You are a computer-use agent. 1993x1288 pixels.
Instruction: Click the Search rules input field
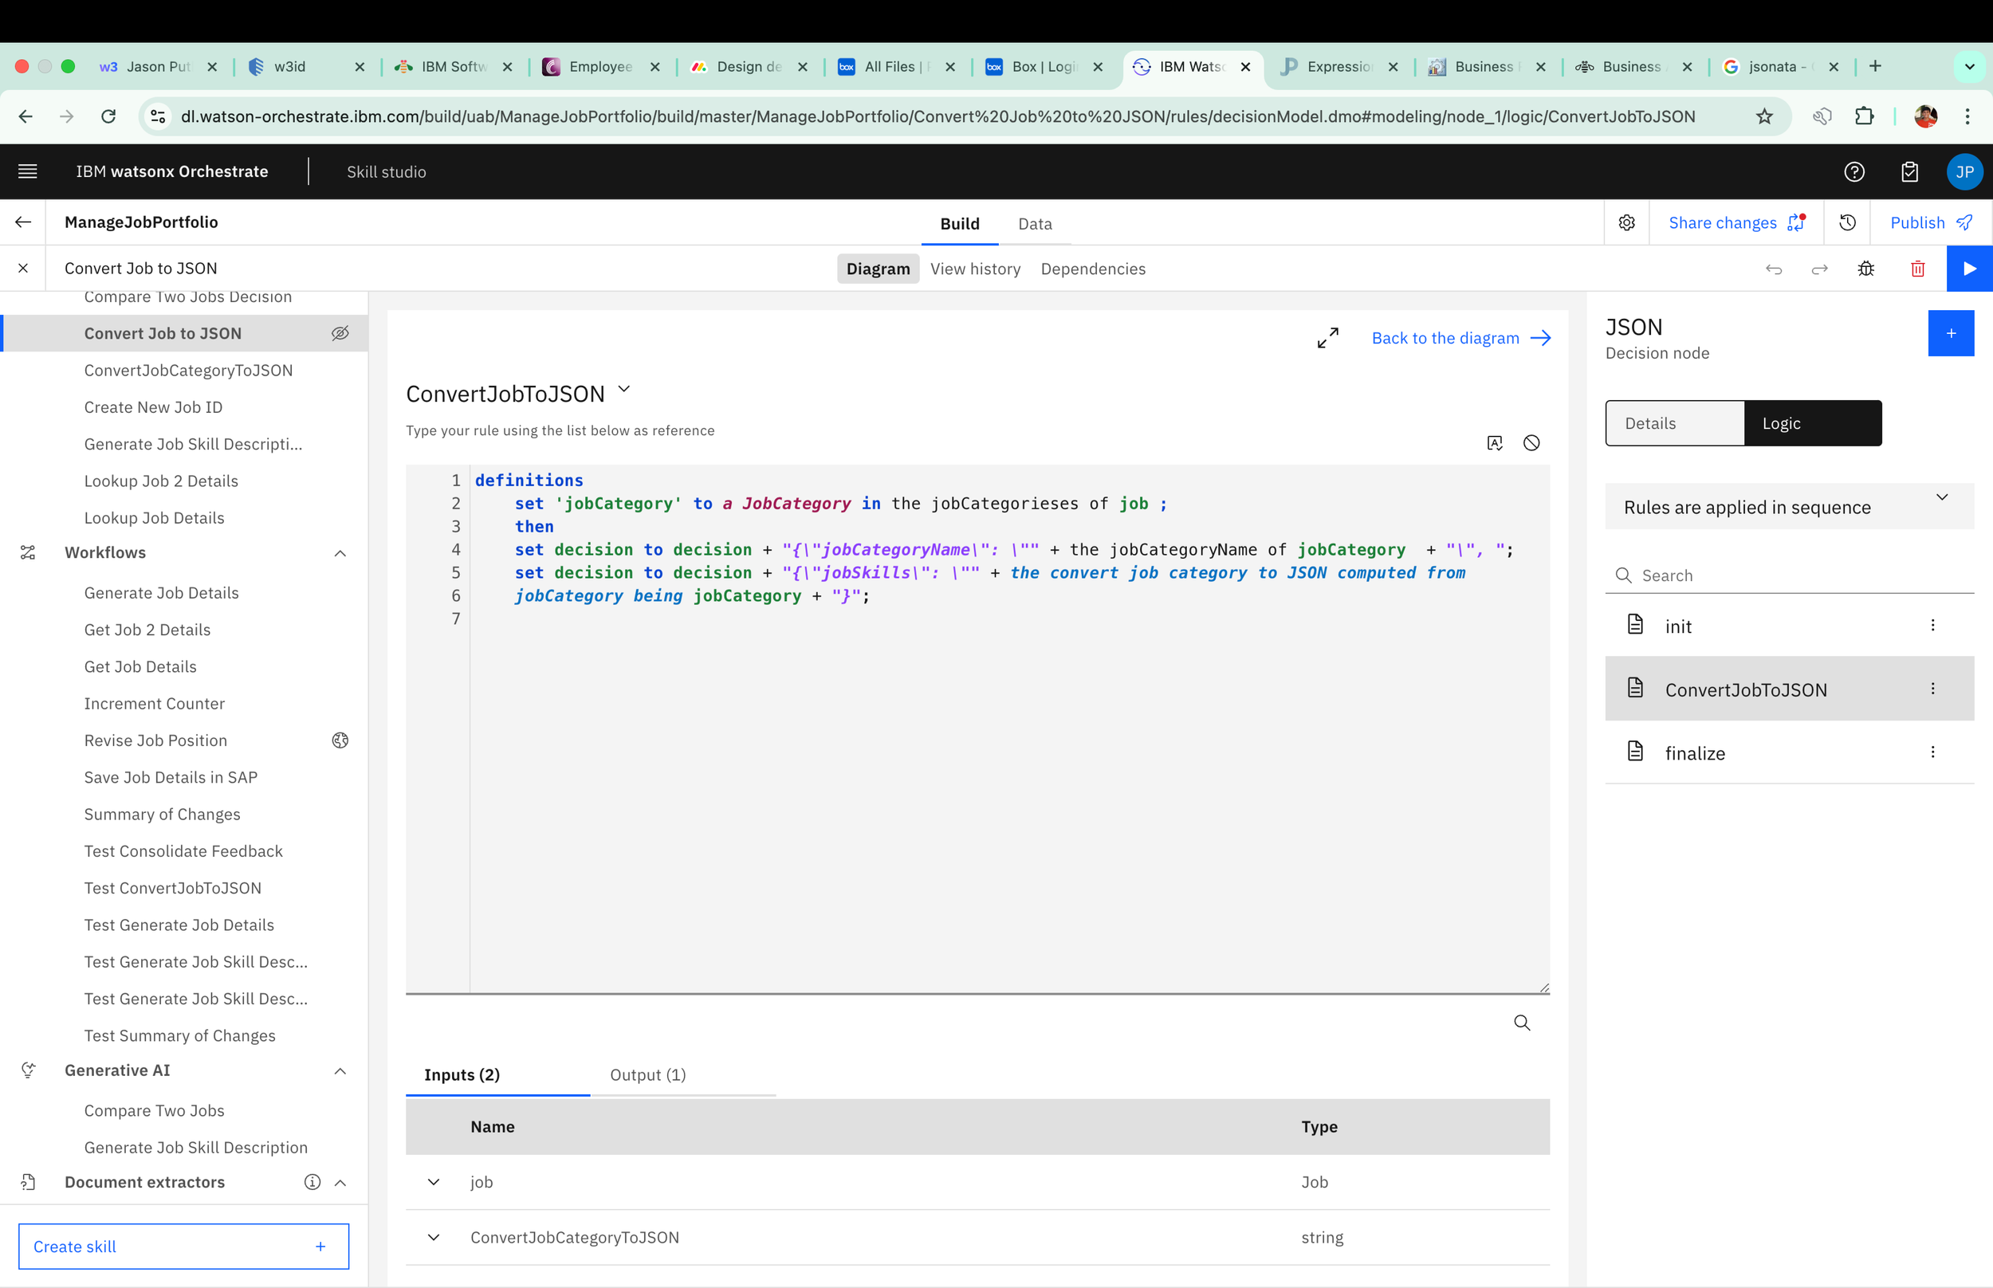[1798, 575]
